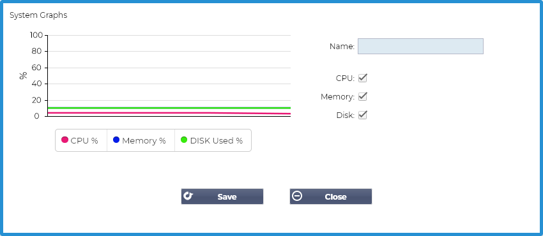This screenshot has height=236, width=543.
Task: Select Memory % legend label
Action: click(144, 141)
